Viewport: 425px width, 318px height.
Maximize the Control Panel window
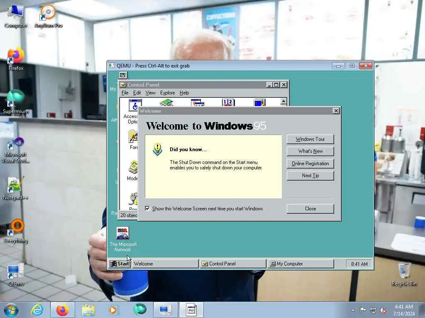point(276,84)
